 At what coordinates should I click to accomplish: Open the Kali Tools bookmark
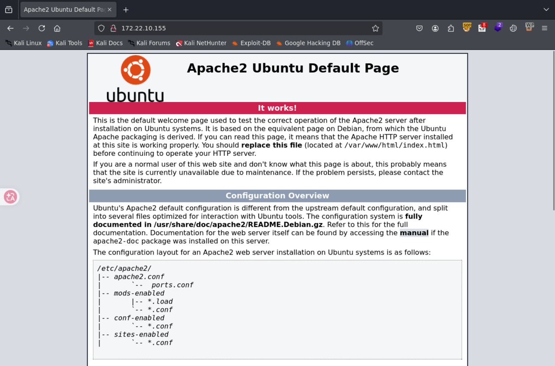pyautogui.click(x=65, y=43)
